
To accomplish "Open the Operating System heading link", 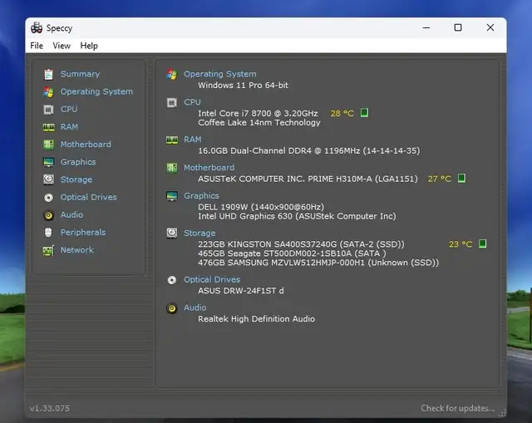I will coord(219,74).
